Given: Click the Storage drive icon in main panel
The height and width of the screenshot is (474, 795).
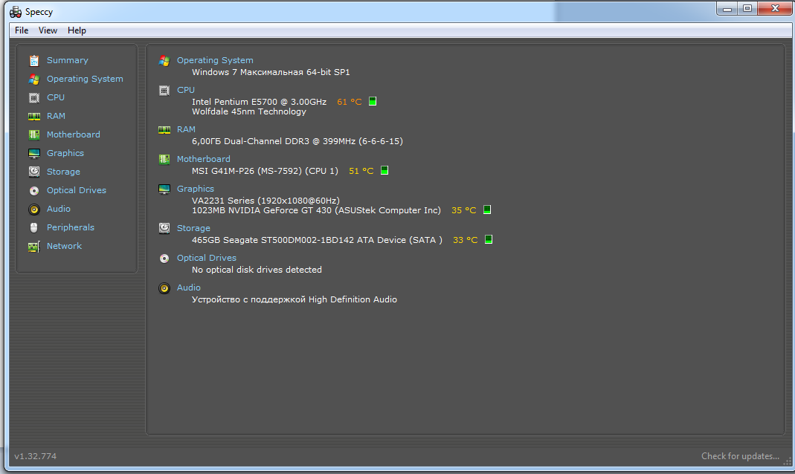Looking at the screenshot, I should pos(164,228).
